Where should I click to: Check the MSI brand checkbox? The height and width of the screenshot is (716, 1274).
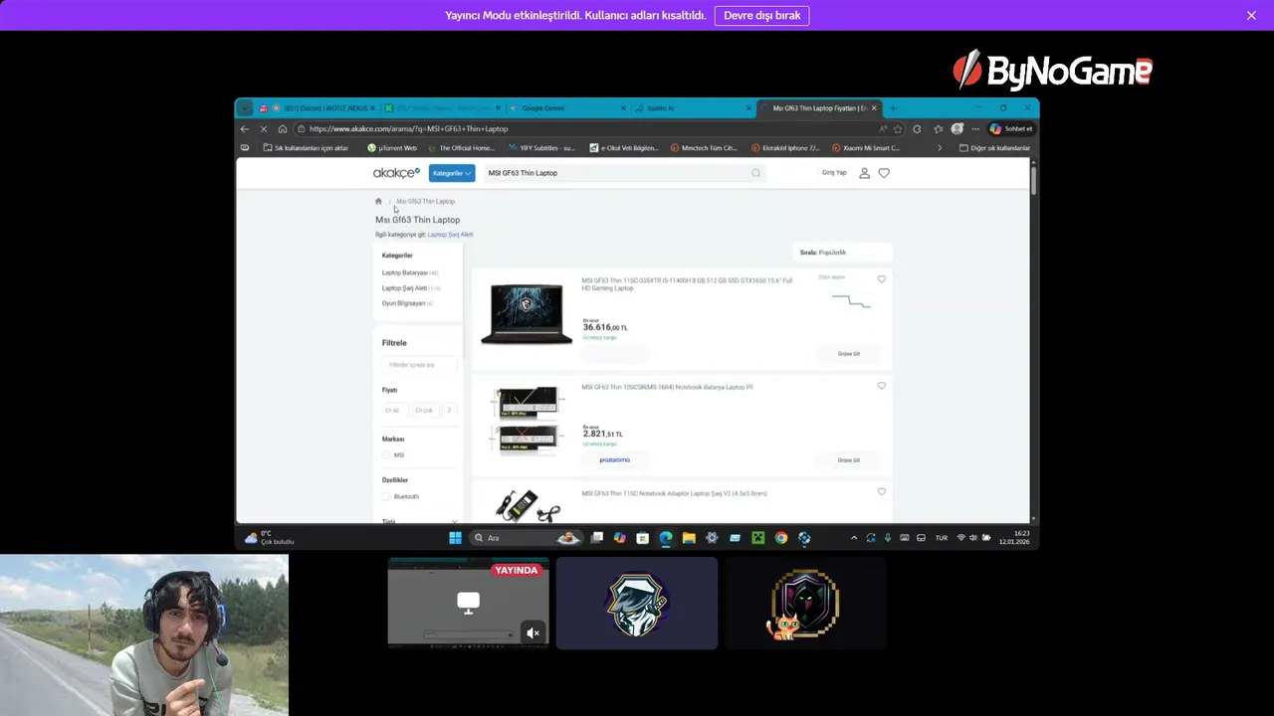[386, 455]
